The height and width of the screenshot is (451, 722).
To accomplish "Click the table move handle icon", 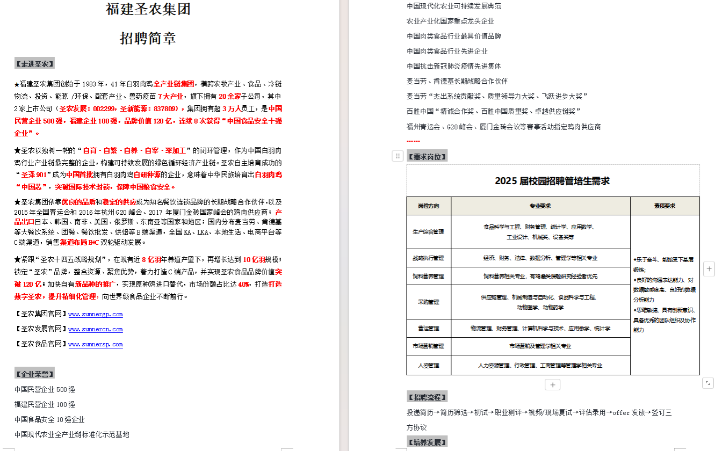I will 398,156.
